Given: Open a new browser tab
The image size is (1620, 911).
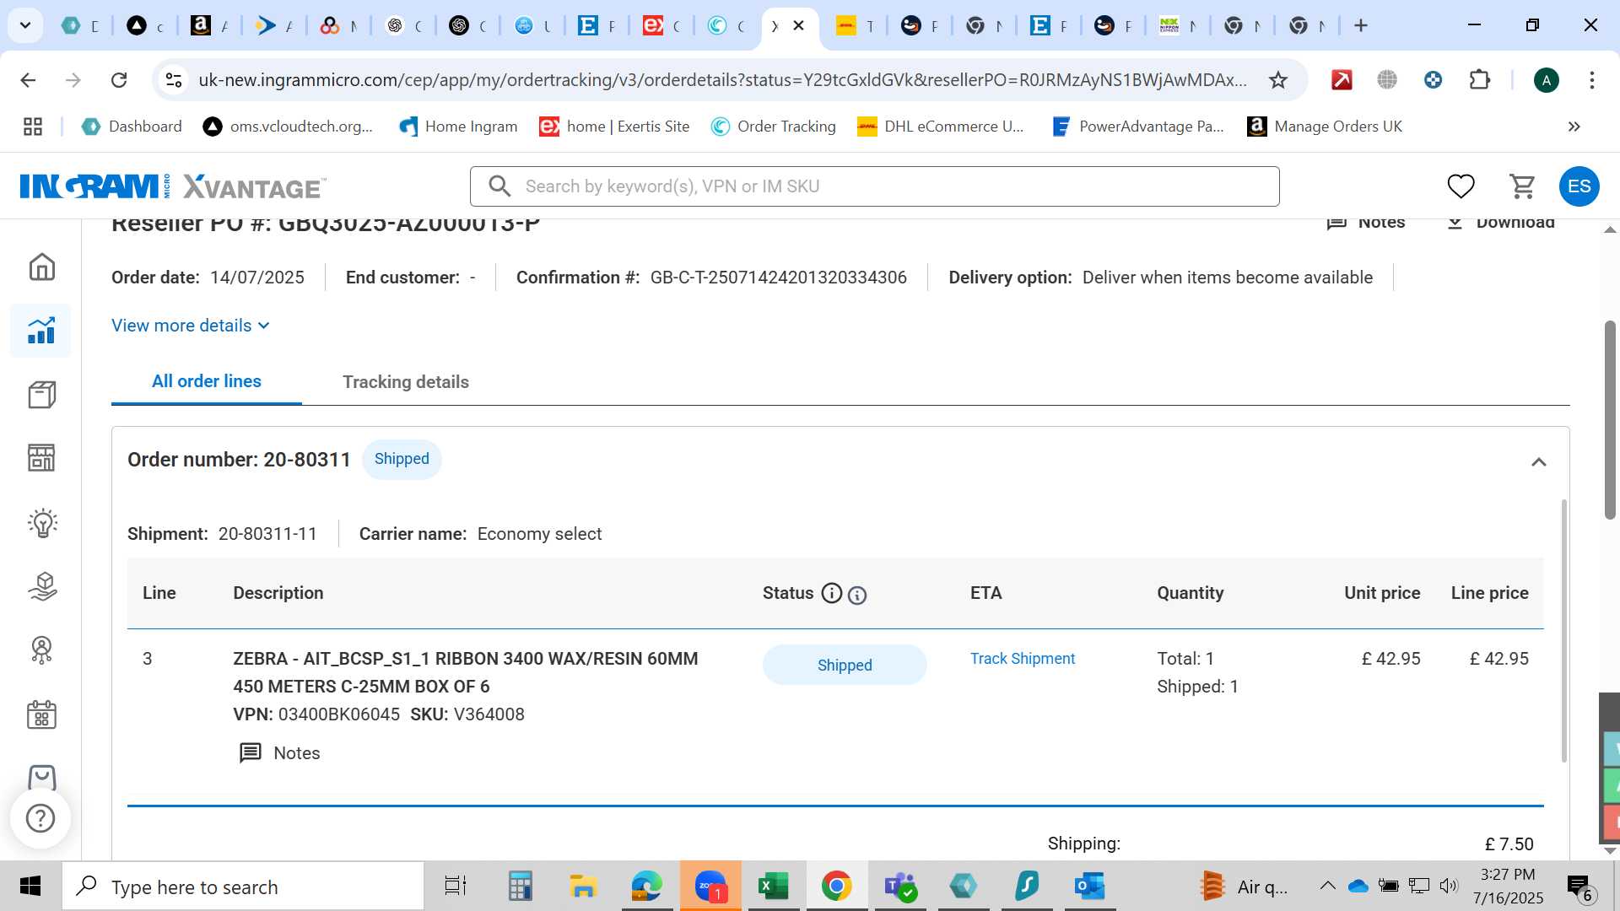Looking at the screenshot, I should coord(1360,25).
